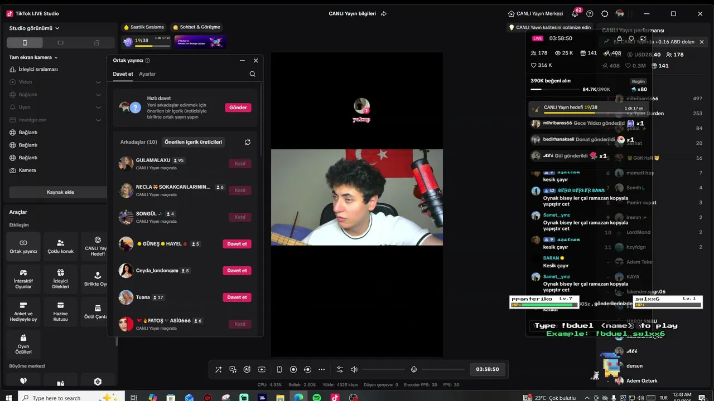Open the Saatlik Sıralama chip
714x401 pixels.
(144, 27)
